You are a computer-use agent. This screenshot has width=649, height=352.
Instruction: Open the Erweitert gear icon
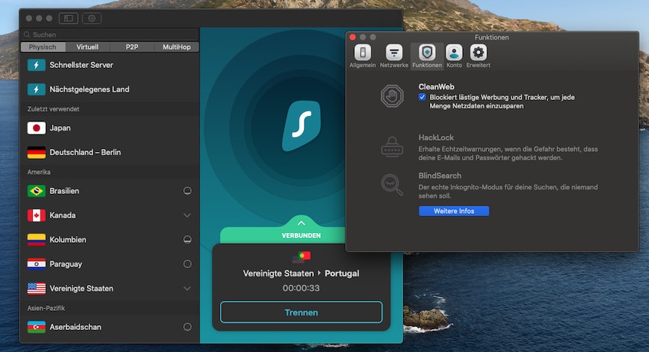pos(479,53)
